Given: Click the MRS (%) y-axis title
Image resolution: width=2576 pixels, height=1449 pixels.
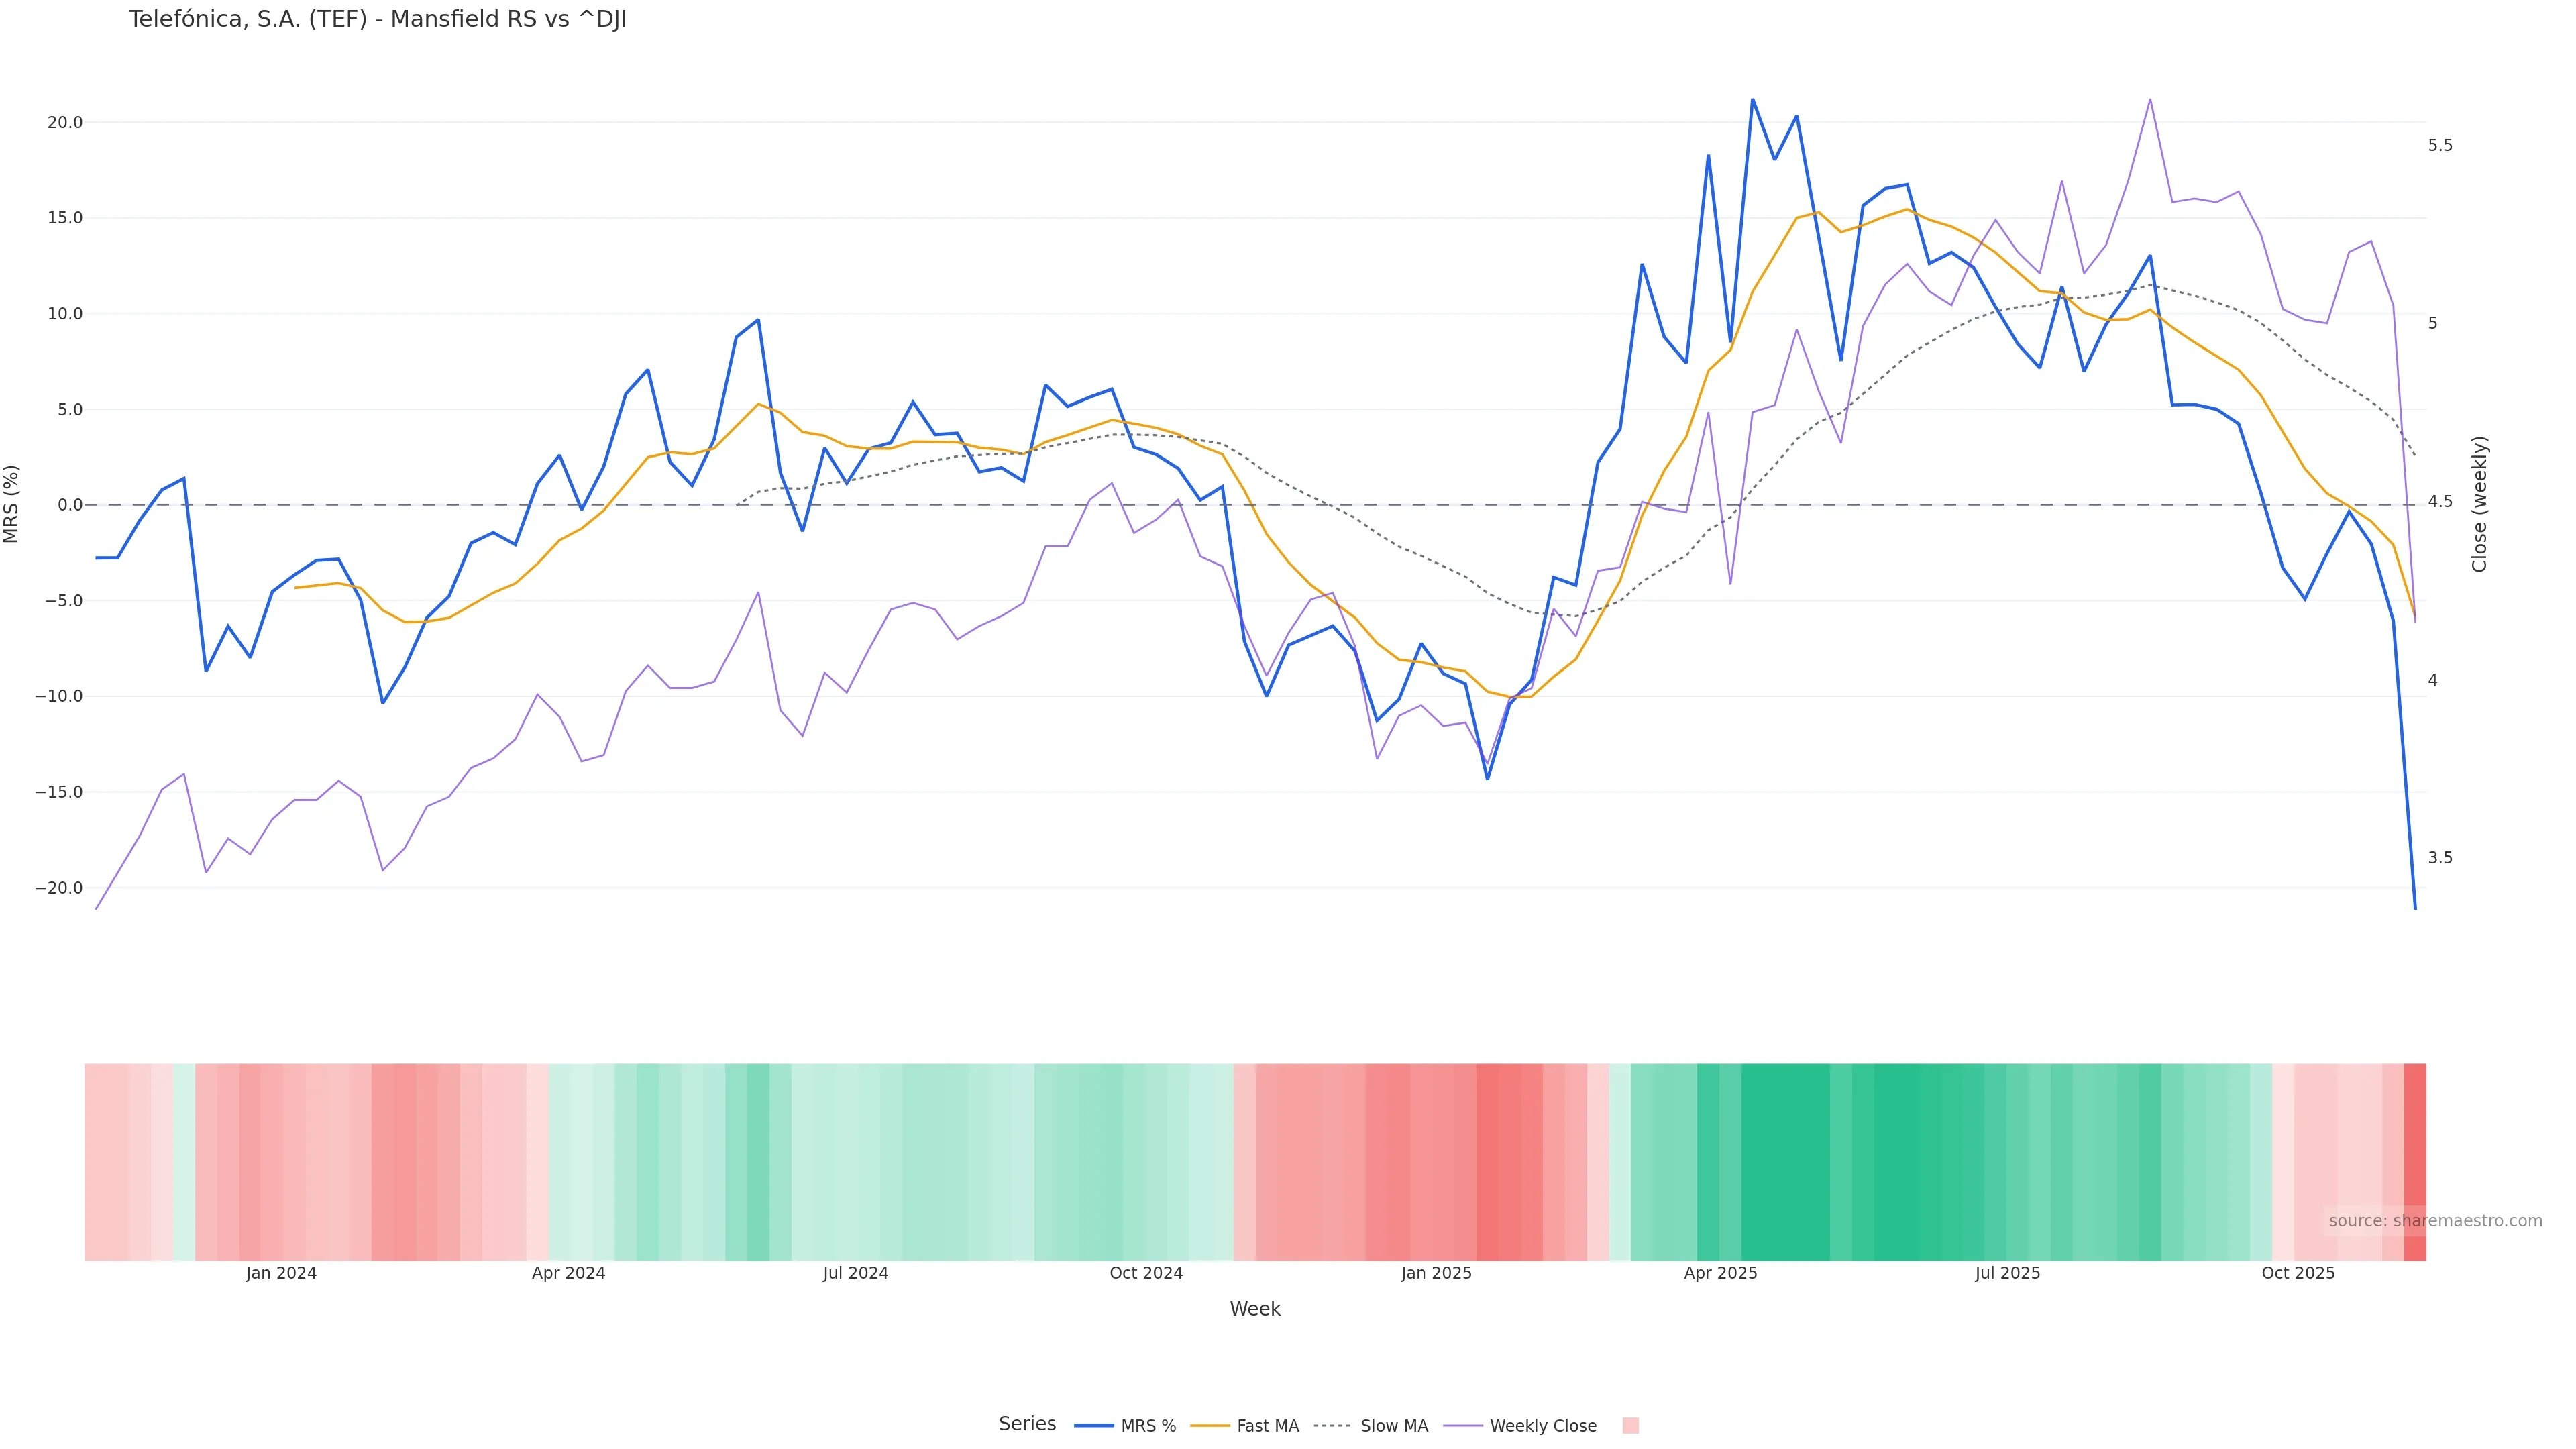Looking at the screenshot, I should [12, 504].
